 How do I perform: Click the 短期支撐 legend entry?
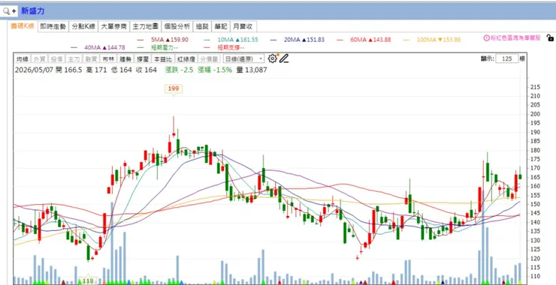pos(225,47)
